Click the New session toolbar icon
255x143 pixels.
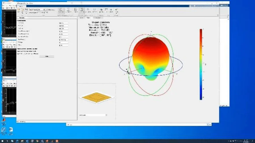tap(19, 10)
